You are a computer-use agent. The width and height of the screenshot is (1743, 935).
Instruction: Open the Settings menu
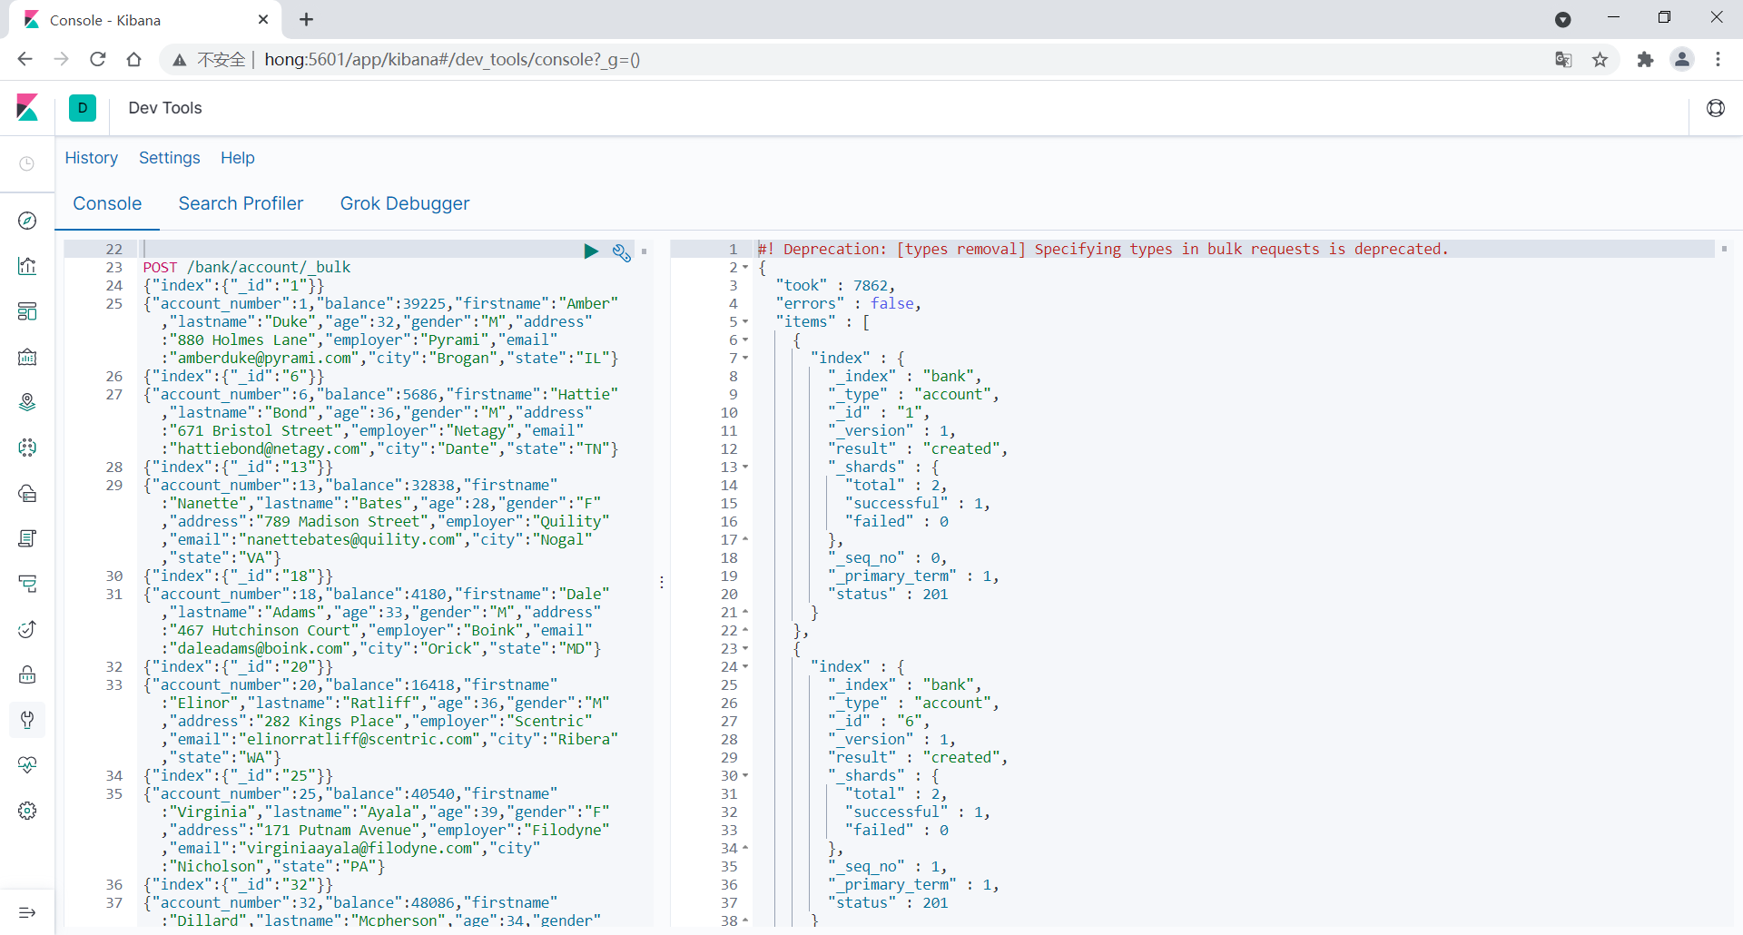[170, 158]
